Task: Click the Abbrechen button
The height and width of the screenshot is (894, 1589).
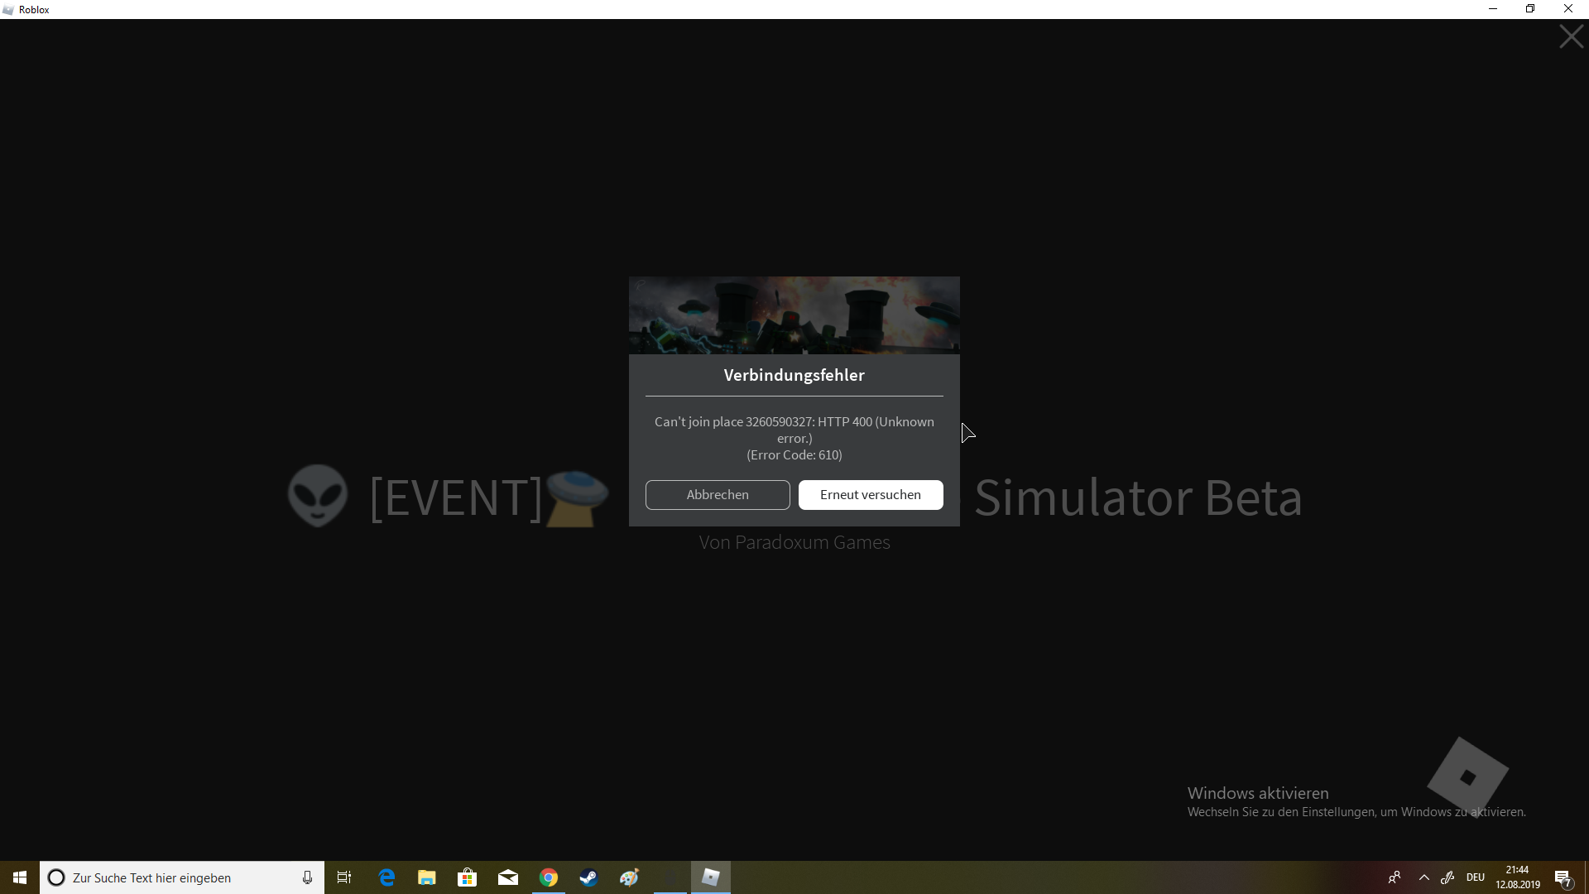Action: coord(717,495)
